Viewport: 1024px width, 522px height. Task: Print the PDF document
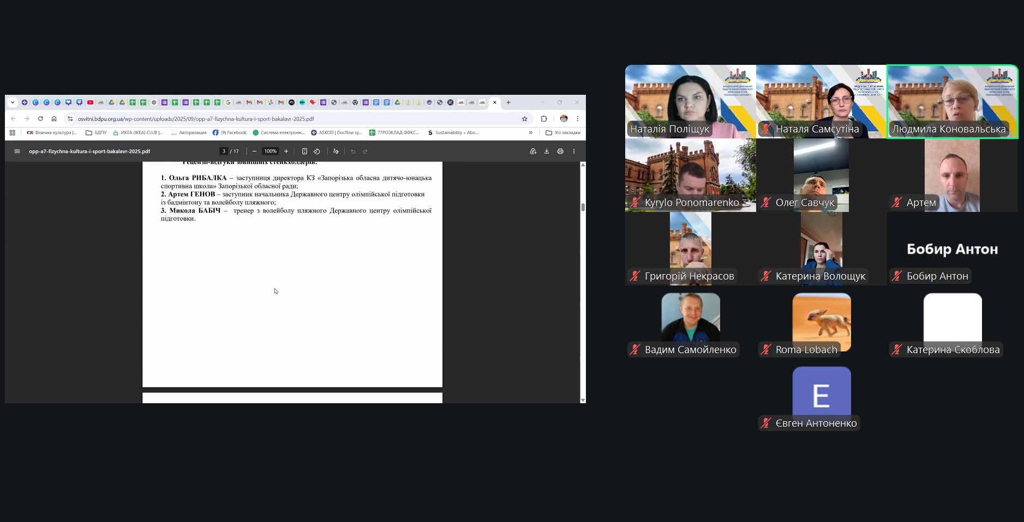click(560, 151)
